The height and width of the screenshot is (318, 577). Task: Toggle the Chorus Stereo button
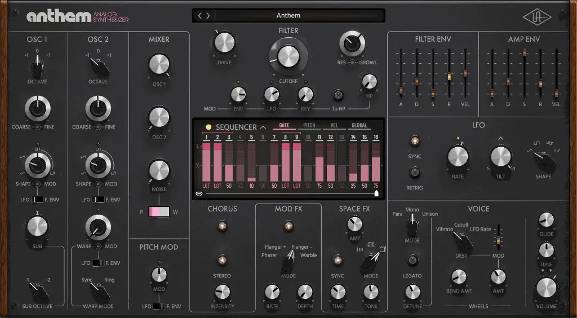click(222, 260)
